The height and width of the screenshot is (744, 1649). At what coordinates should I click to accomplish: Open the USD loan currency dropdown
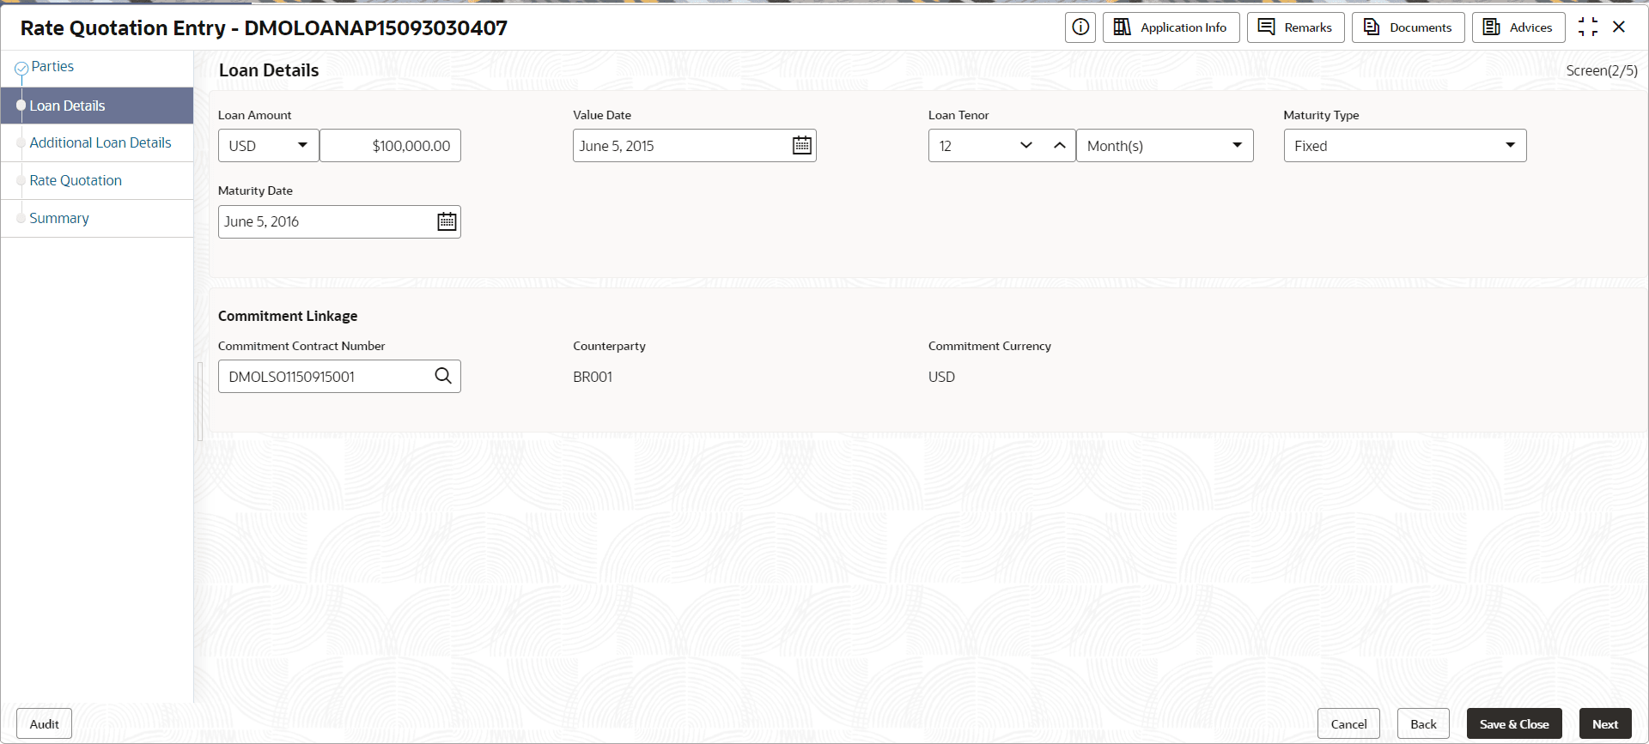269,146
